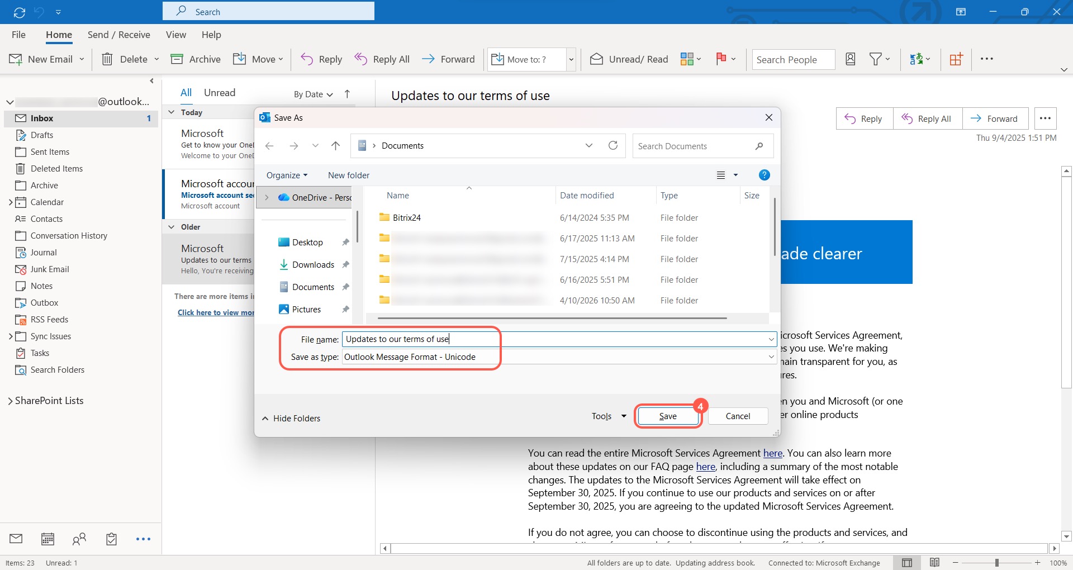The height and width of the screenshot is (570, 1073).
Task: Toggle Hide Folders in the dialog
Action: (x=291, y=419)
